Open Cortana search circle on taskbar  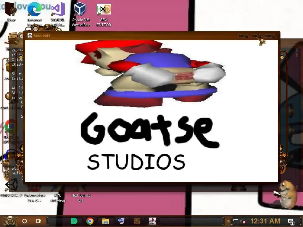25,221
